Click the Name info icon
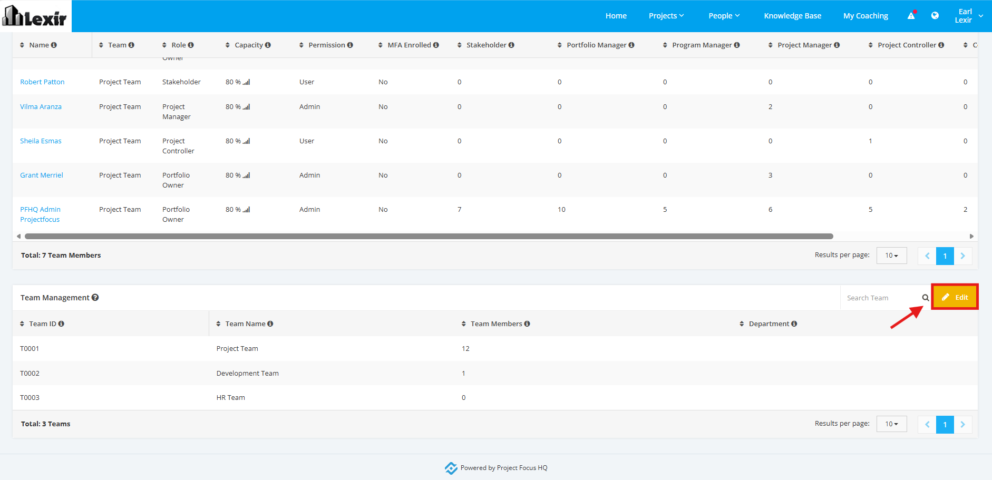Image resolution: width=992 pixels, height=480 pixels. 54,45
